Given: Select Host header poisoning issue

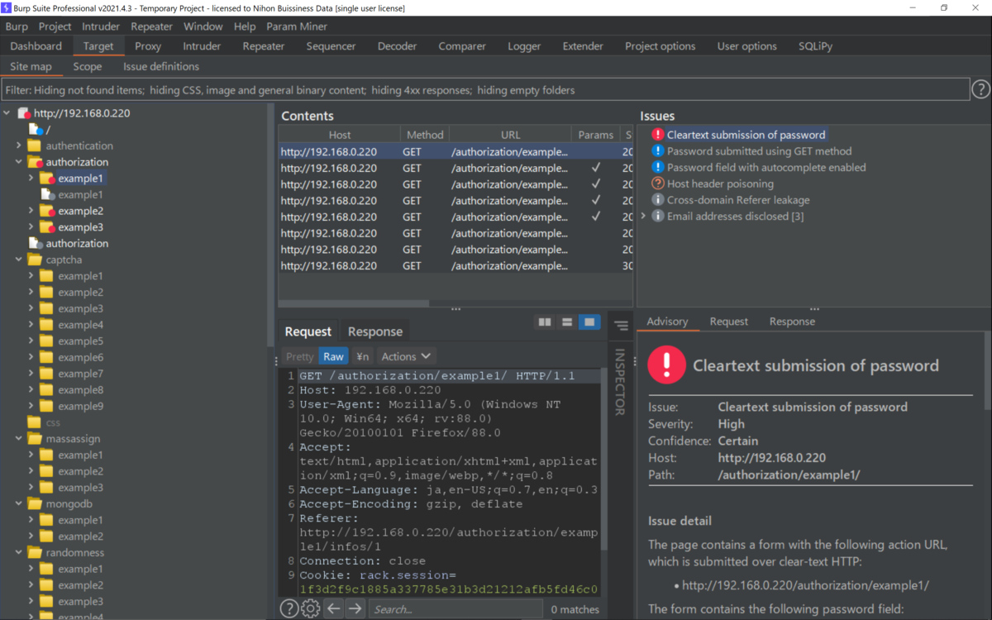Looking at the screenshot, I should point(720,184).
